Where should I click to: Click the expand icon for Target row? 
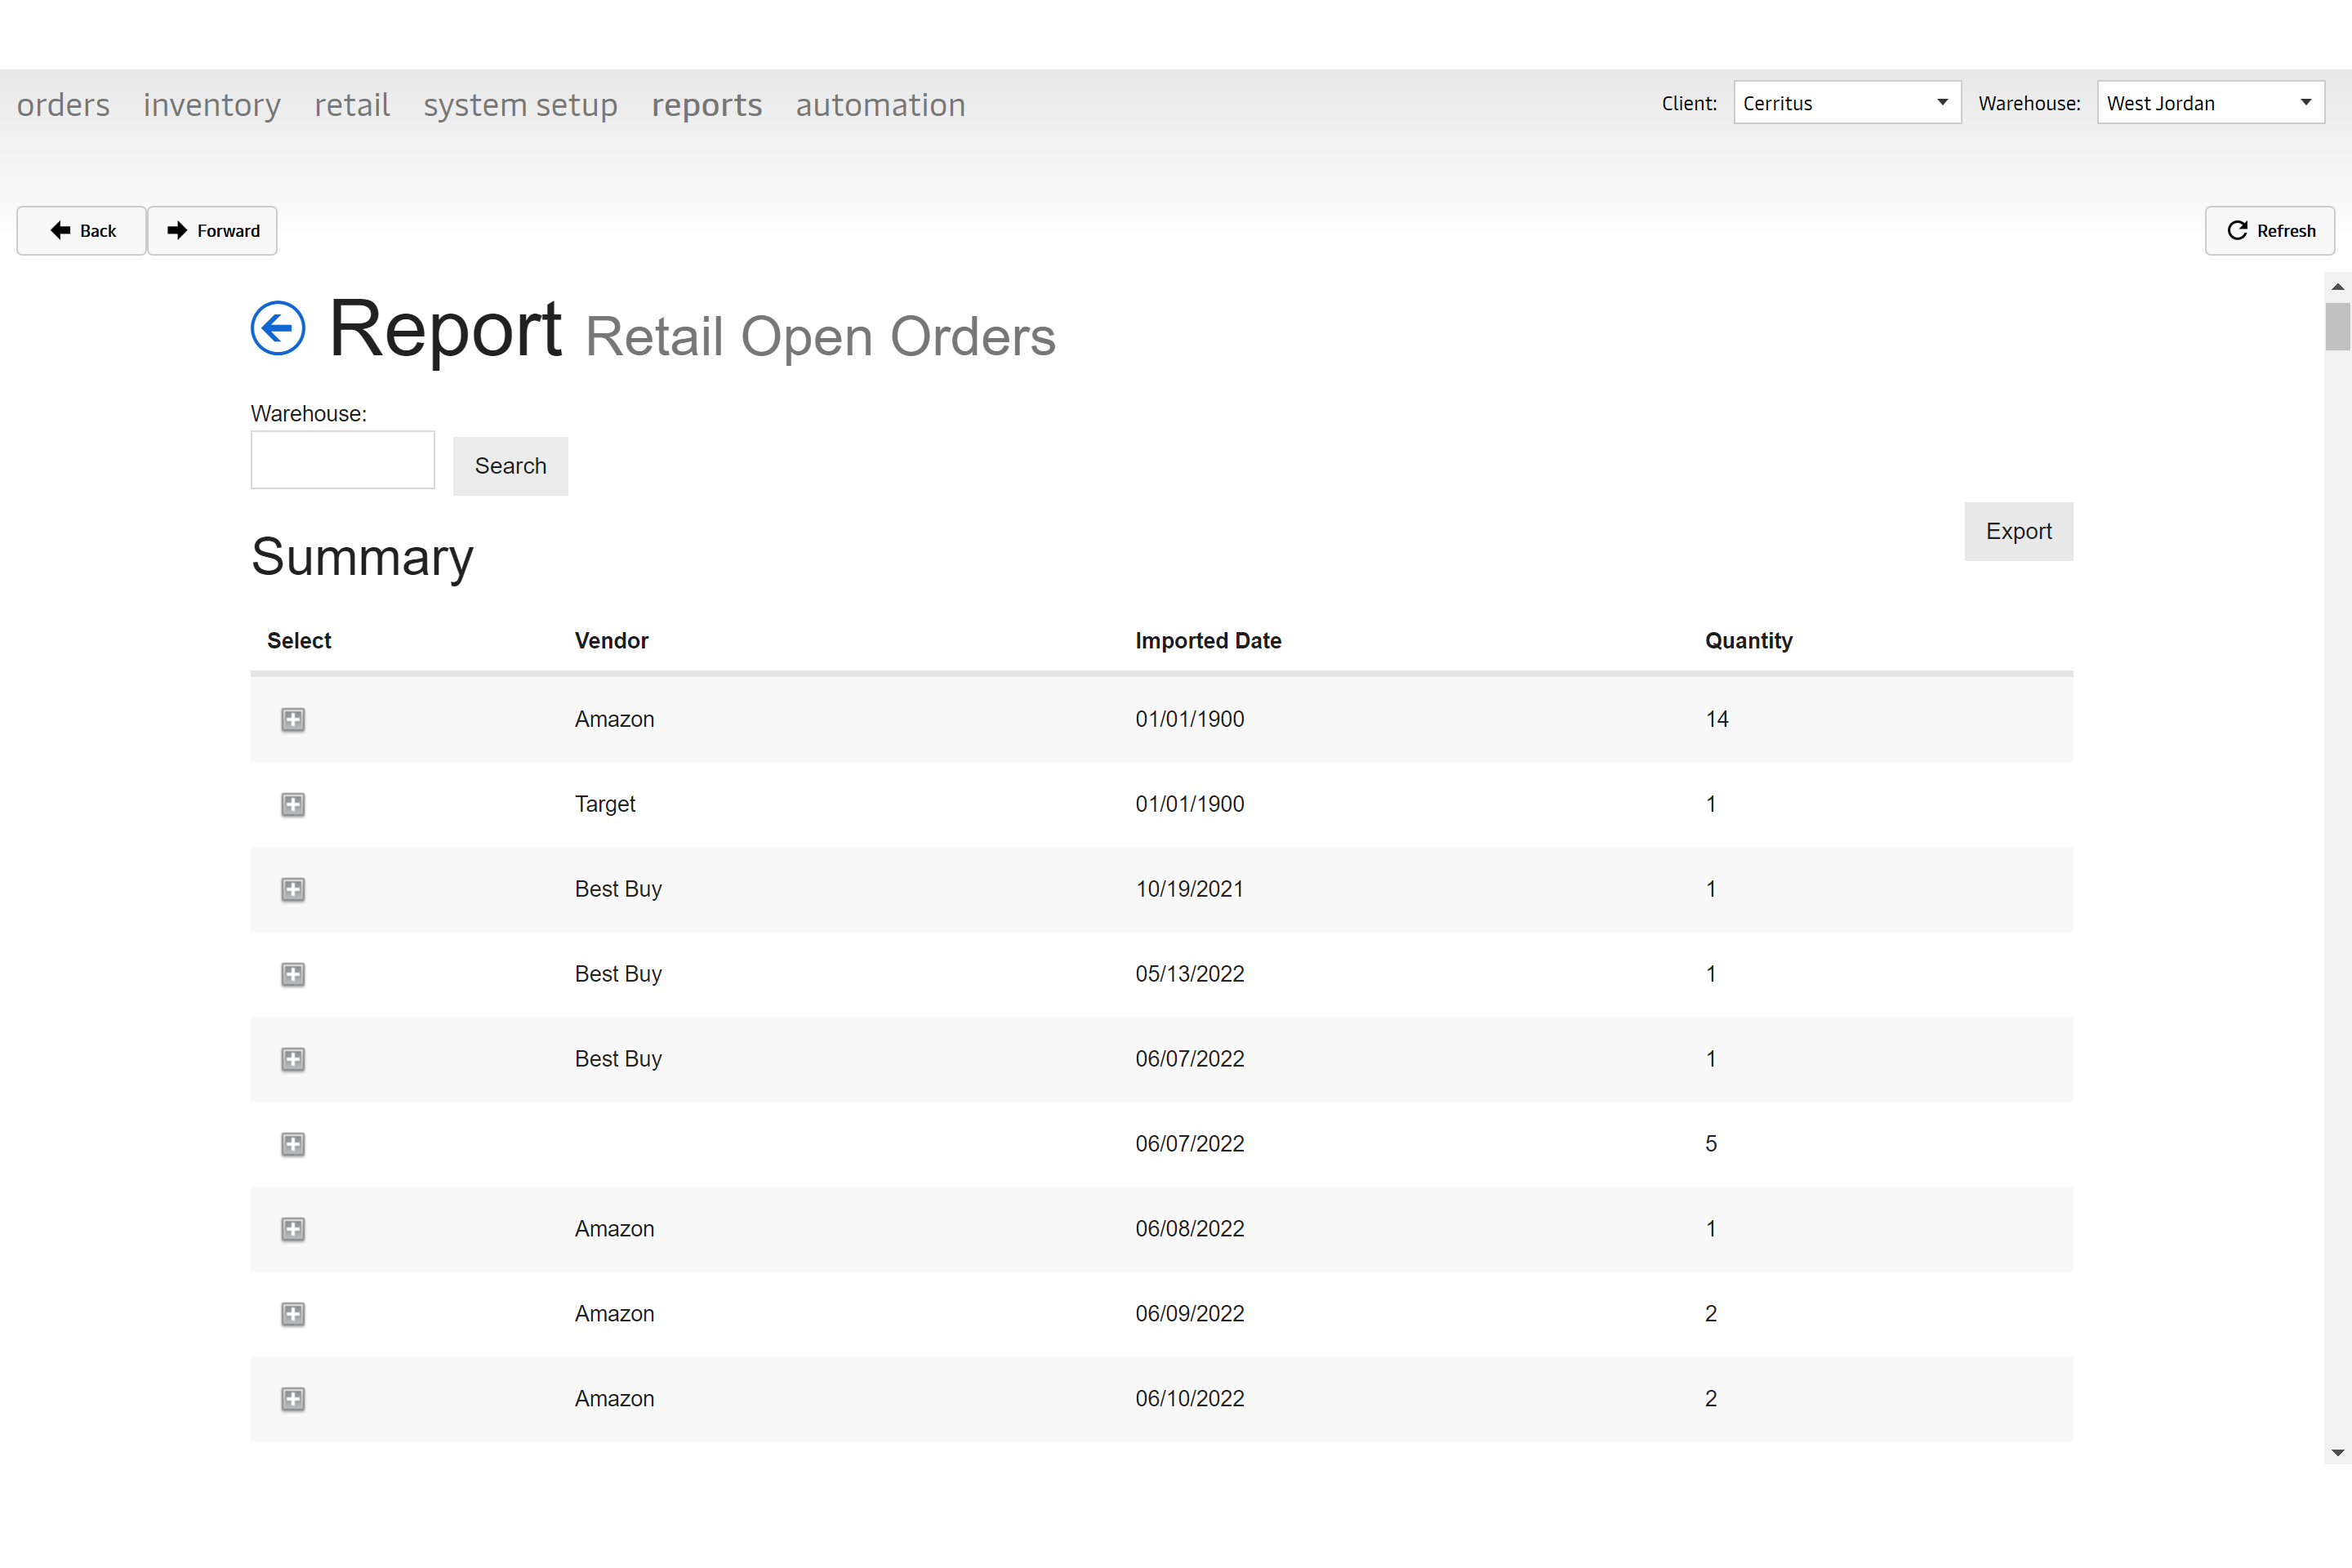click(x=294, y=804)
